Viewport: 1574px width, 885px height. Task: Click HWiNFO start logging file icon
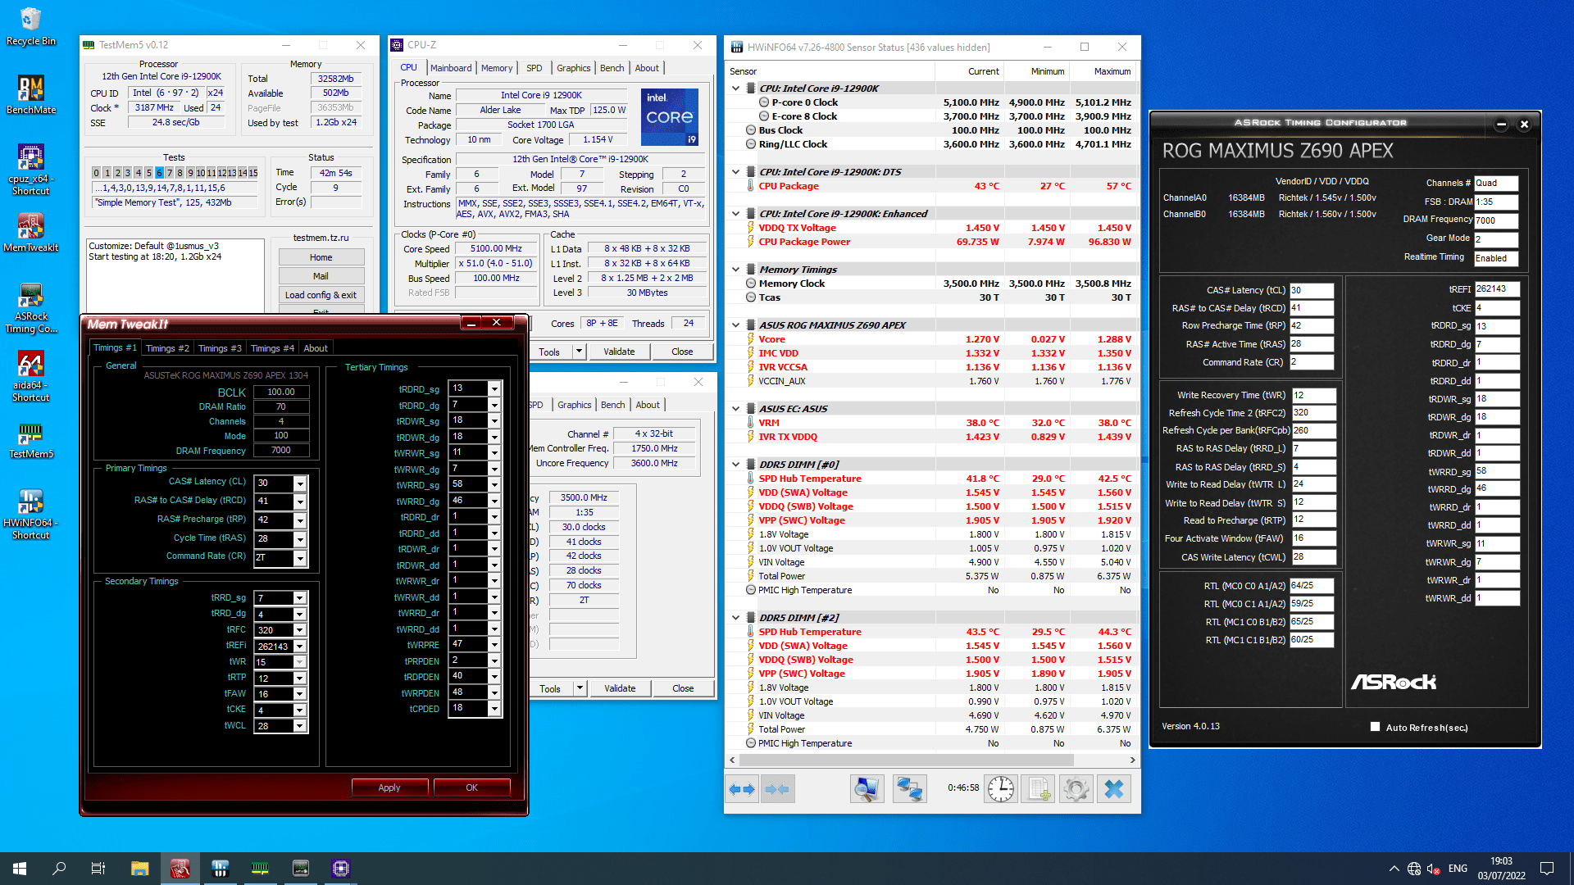[1038, 789]
